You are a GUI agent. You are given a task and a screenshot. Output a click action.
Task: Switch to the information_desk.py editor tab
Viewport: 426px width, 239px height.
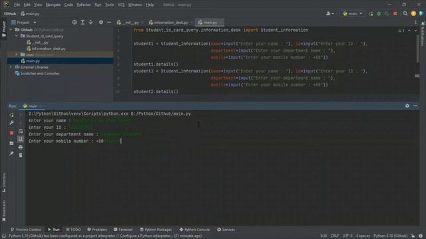[170, 23]
